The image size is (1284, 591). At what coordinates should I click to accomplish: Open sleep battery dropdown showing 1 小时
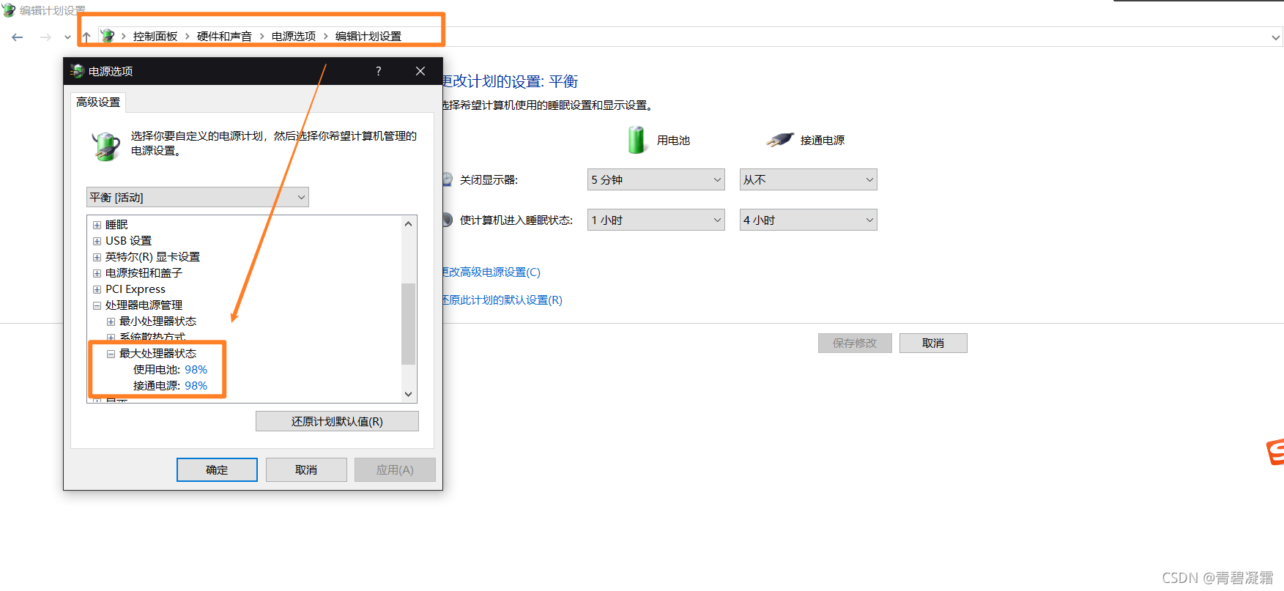click(x=656, y=220)
